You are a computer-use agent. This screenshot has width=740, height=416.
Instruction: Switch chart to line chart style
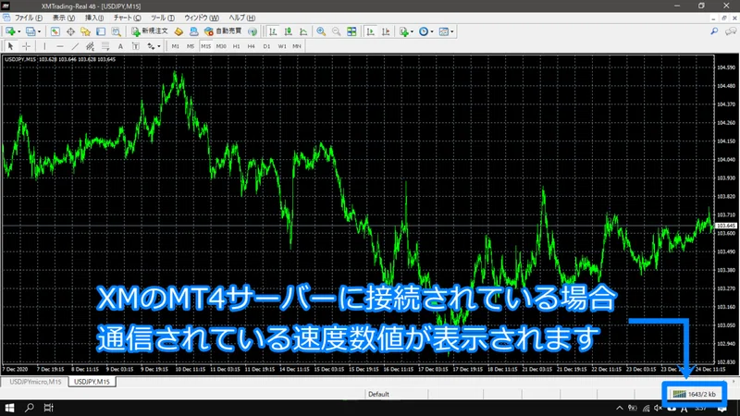click(x=303, y=31)
